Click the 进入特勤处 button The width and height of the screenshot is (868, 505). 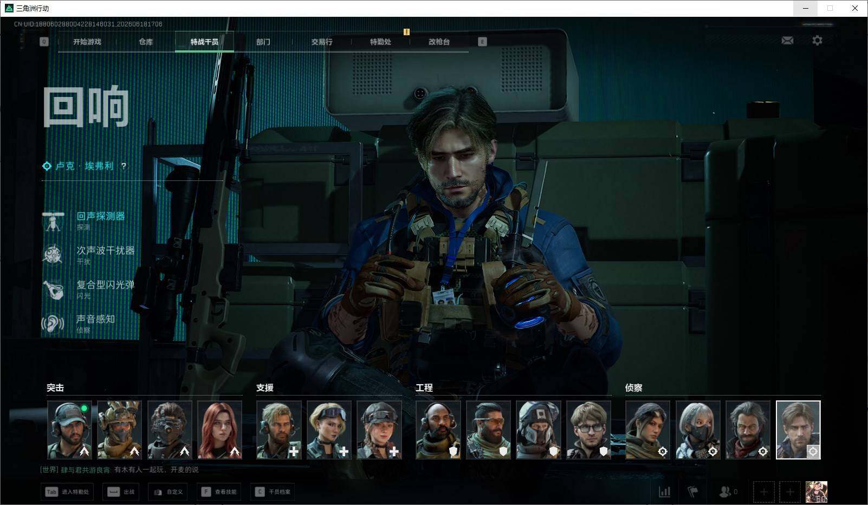67,491
